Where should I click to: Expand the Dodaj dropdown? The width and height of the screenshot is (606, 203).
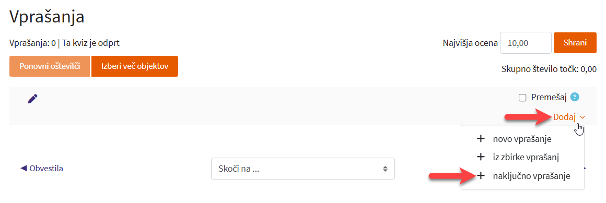(x=569, y=117)
